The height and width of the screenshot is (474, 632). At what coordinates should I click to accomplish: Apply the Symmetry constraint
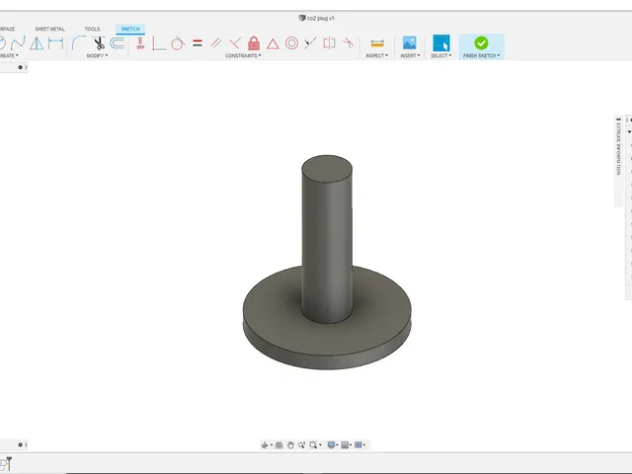click(x=329, y=43)
